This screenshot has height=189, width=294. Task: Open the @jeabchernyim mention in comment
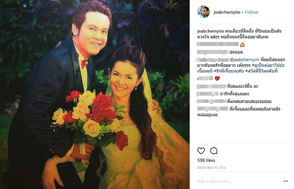coord(244,60)
